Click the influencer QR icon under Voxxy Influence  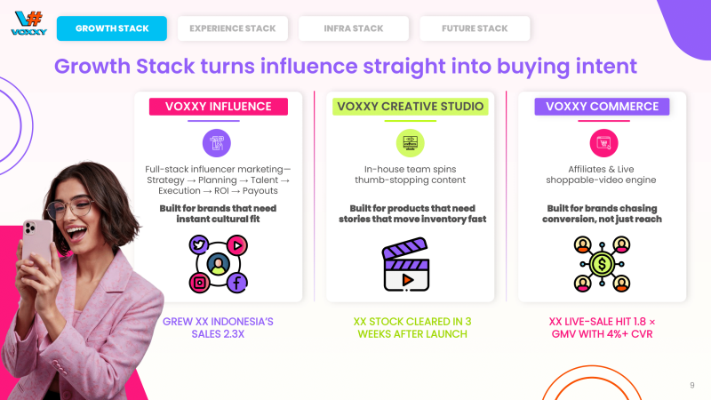[x=218, y=143]
